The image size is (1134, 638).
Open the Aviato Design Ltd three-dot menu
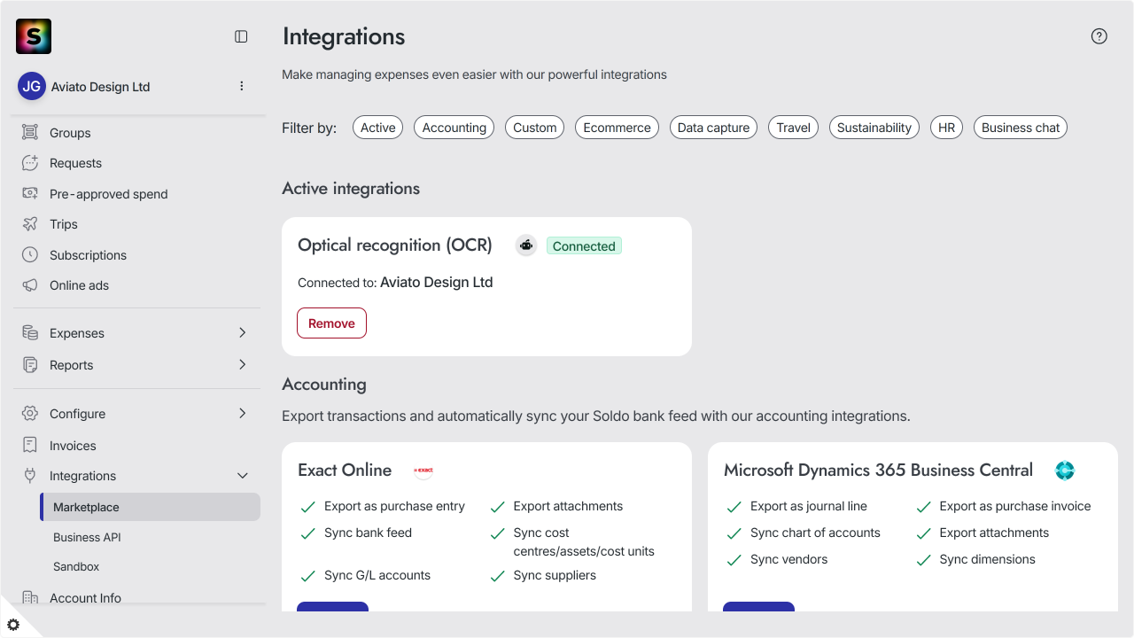pyautogui.click(x=242, y=86)
